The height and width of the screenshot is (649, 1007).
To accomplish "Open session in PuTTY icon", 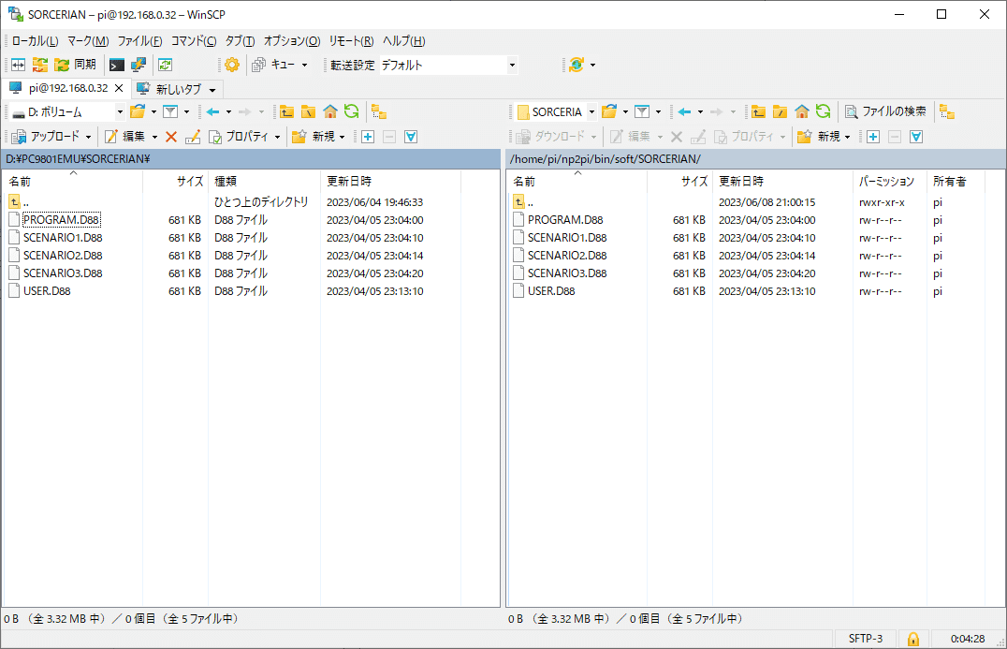I will coord(139,65).
